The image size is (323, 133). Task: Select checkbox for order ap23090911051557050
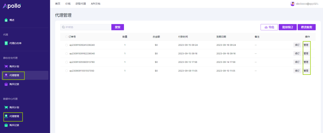tap(67, 71)
